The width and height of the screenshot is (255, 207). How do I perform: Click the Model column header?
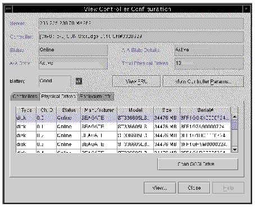click(135, 110)
